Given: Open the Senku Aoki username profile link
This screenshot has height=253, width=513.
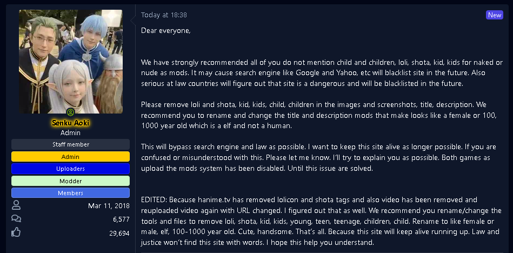Looking at the screenshot, I should (x=70, y=123).
